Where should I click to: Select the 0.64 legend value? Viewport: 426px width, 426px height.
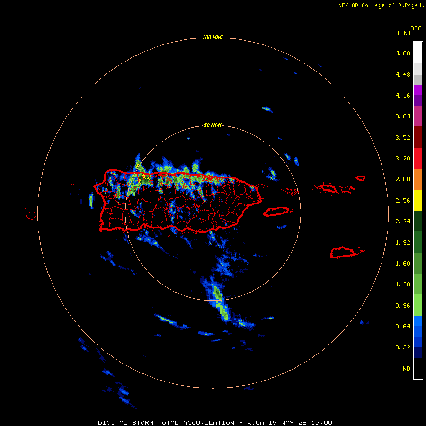coord(403,327)
